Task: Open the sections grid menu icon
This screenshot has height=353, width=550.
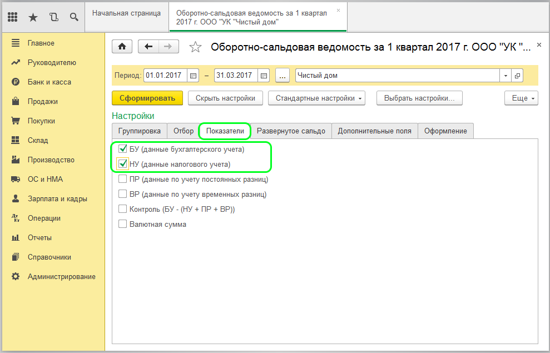Action: click(x=13, y=17)
